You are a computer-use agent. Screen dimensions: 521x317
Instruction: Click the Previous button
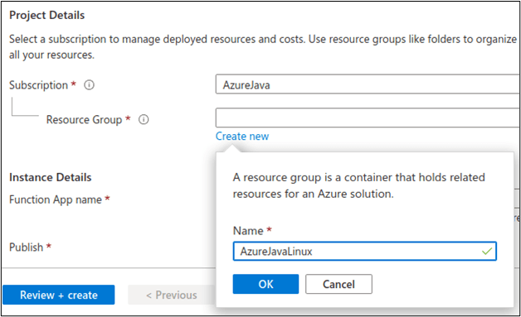[172, 295]
